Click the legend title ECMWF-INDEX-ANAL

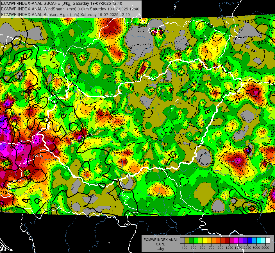pyautogui.click(x=161, y=240)
